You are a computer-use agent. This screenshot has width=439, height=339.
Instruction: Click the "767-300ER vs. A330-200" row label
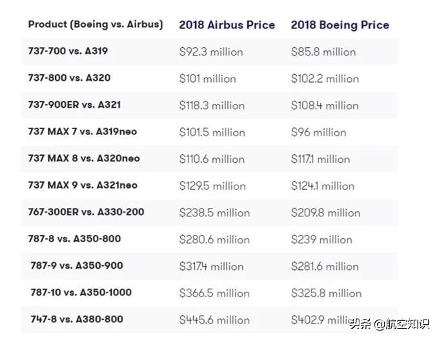pyautogui.click(x=86, y=212)
